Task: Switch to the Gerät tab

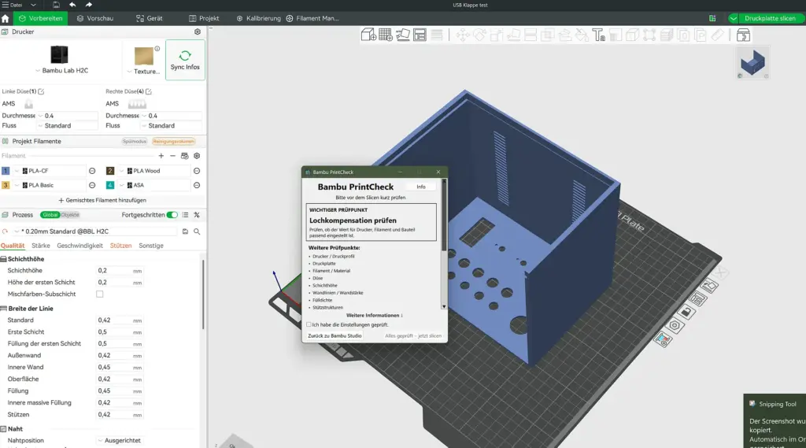Action: [x=150, y=19]
